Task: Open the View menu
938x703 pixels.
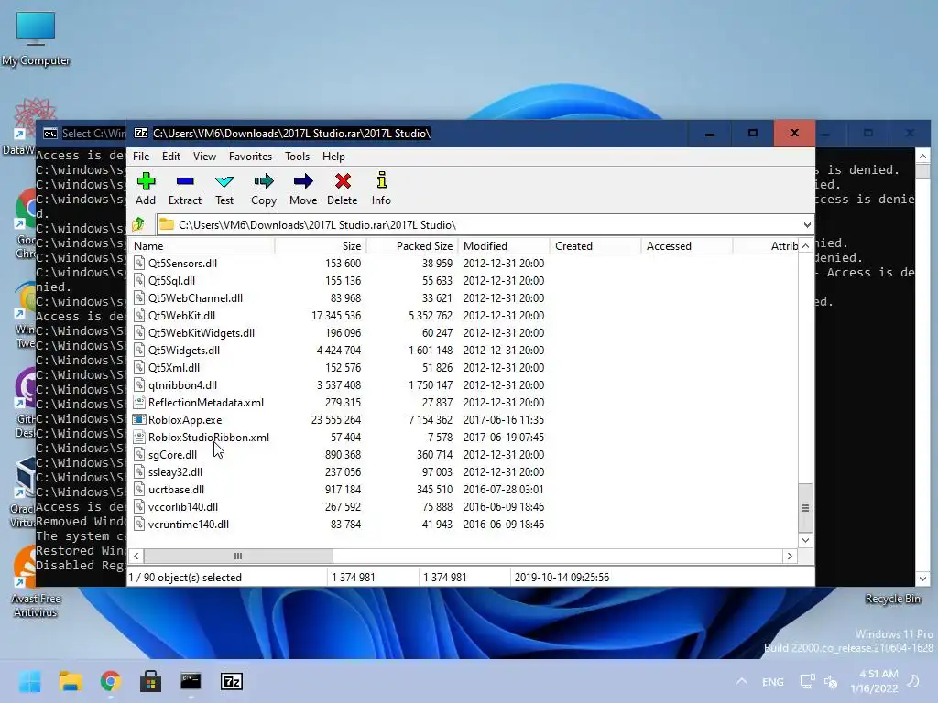Action: pyautogui.click(x=204, y=157)
